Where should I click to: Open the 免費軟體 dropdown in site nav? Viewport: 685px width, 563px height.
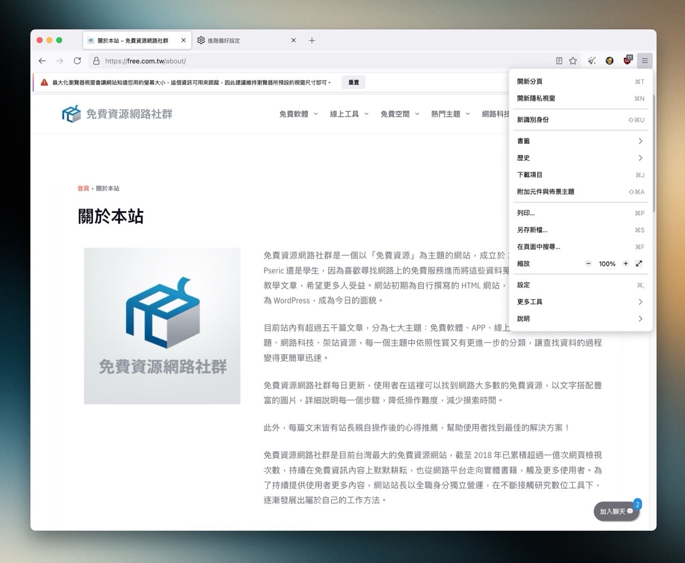[299, 114]
